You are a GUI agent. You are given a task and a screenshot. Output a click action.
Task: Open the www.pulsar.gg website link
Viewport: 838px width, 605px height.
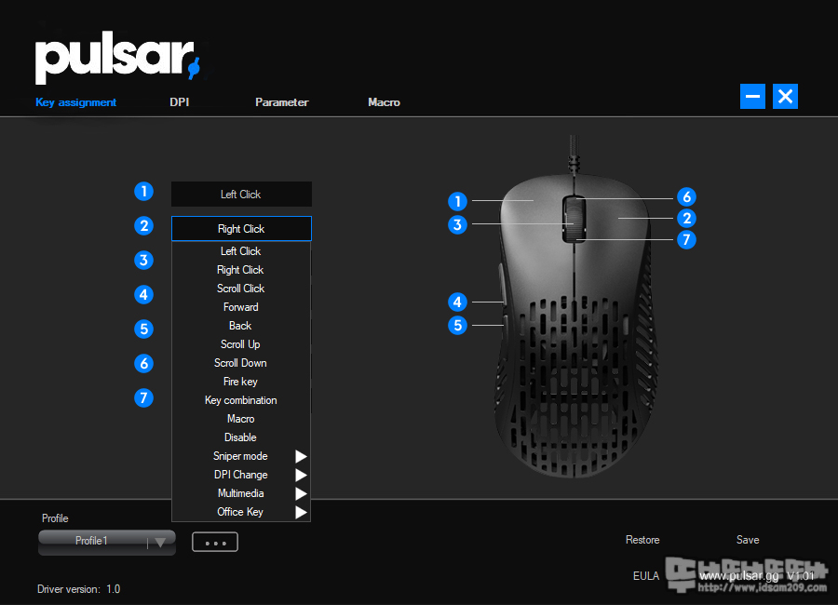pos(739,575)
